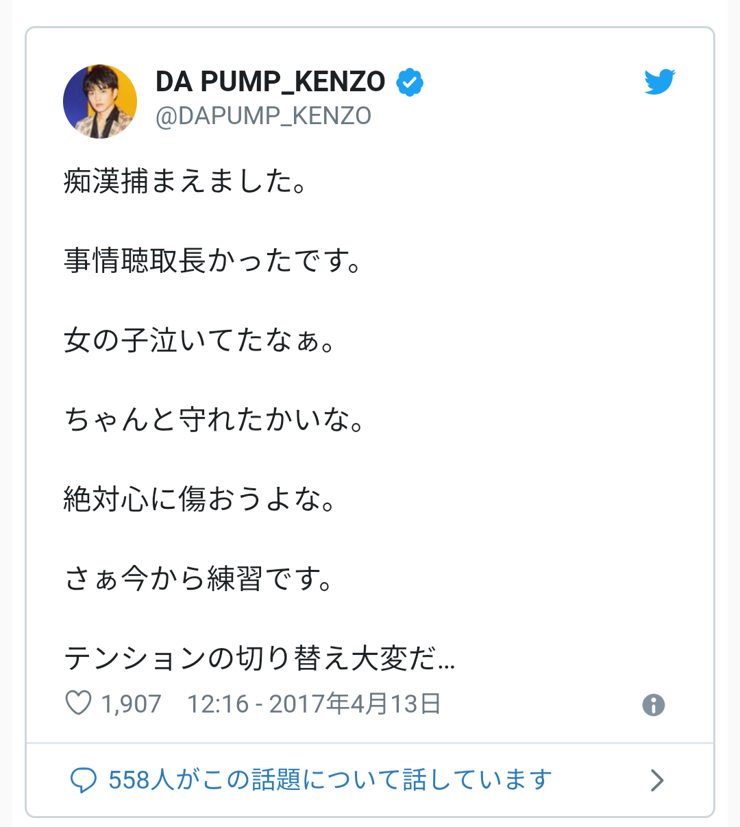Click the blue verified badge icon
This screenshot has width=740, height=827.
pyautogui.click(x=410, y=82)
